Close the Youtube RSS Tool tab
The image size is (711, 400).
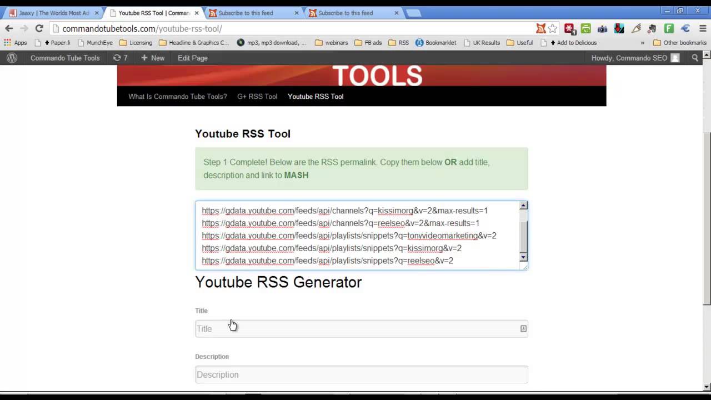(196, 13)
